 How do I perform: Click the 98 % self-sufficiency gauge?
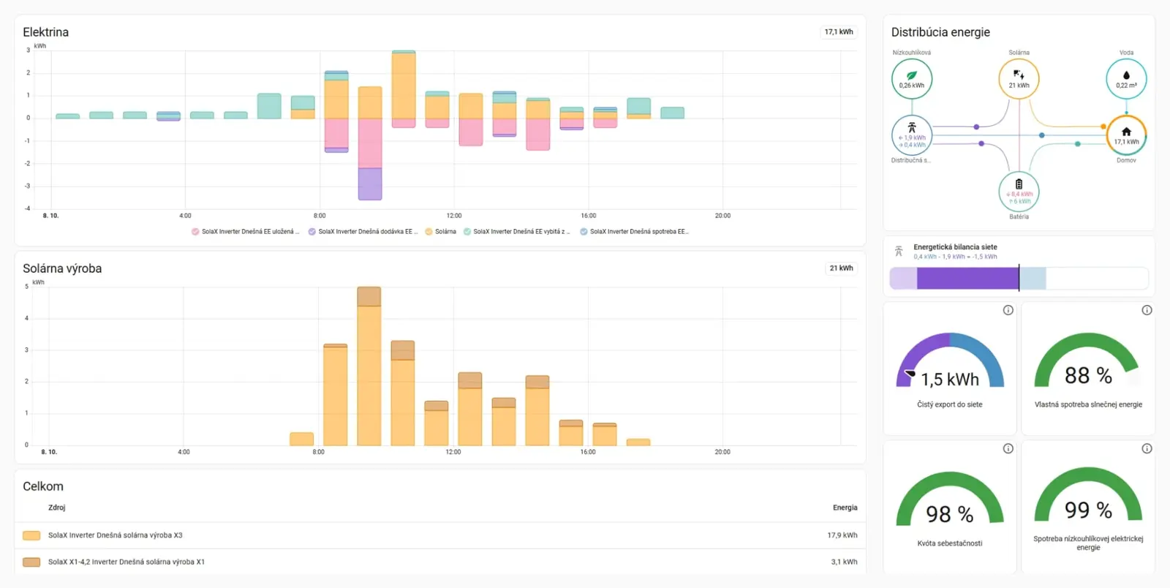click(950, 499)
